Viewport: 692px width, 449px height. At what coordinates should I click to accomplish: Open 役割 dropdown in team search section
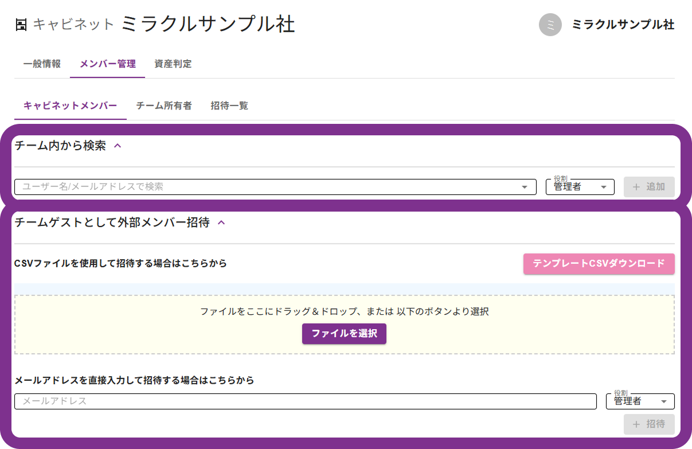tap(580, 187)
